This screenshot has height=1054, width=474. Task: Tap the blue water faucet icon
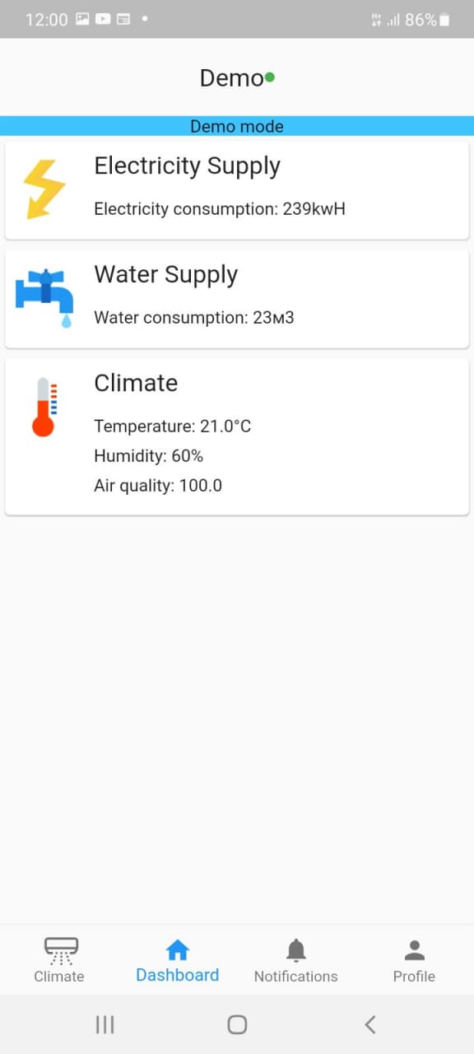44,298
